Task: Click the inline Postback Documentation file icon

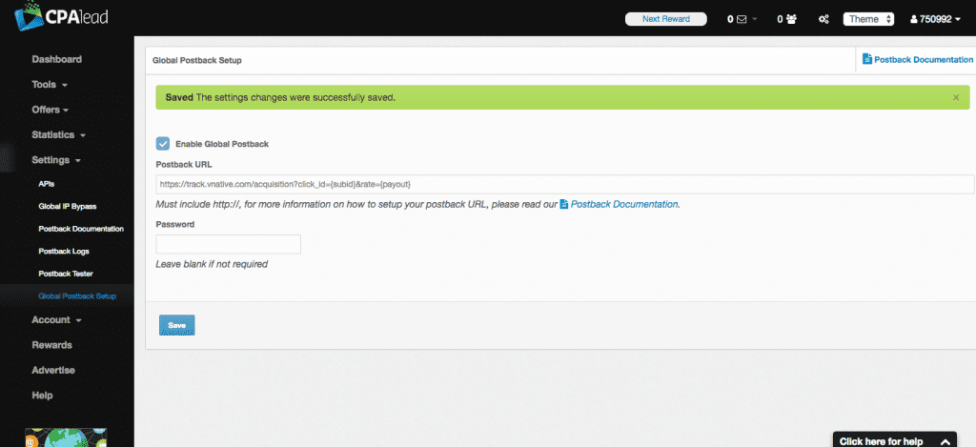Action: click(x=564, y=204)
